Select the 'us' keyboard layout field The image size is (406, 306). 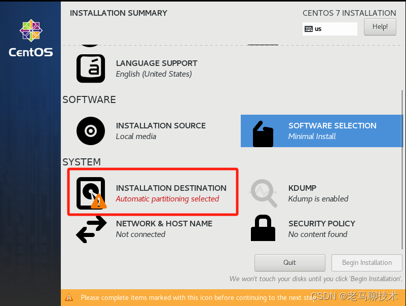pos(330,29)
